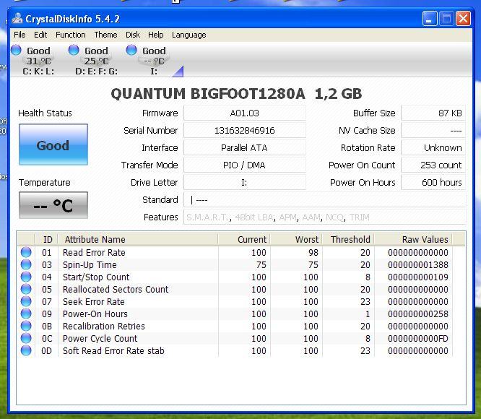Select the I: disk status orb
481x419 pixels.
pyautogui.click(x=131, y=50)
